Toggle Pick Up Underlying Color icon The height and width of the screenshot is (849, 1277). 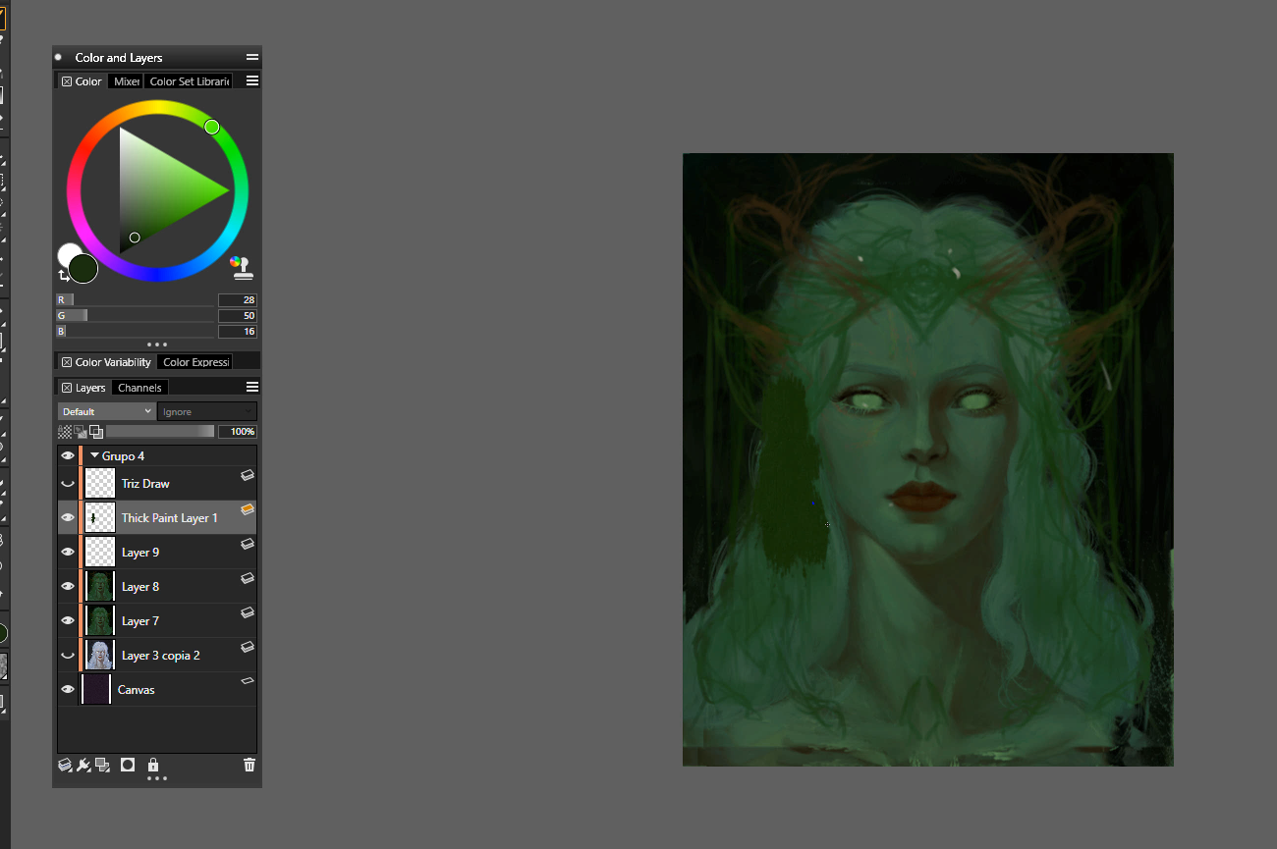tap(81, 432)
